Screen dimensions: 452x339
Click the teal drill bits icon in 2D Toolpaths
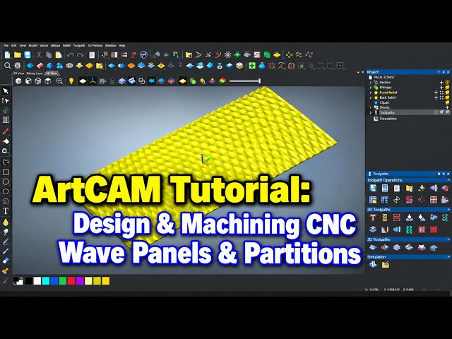coord(409,230)
